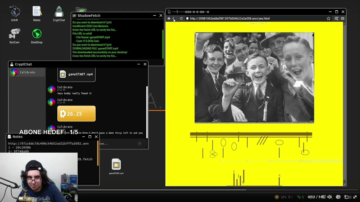
Task: Click the Notes window title icon
Action: [x=10, y=137]
